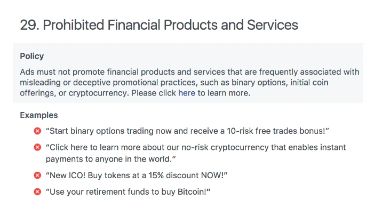The width and height of the screenshot is (374, 215).
Task: Follow the 'here' link to learn more
Action: click(187, 93)
